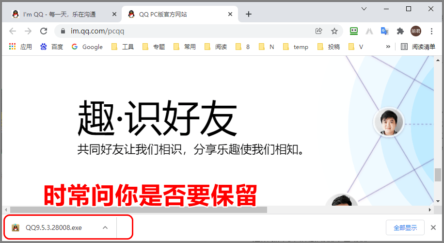Image resolution: width=444 pixels, height=243 pixels.
Task: Open the 丽君 profile avatar
Action: pyautogui.click(x=416, y=31)
